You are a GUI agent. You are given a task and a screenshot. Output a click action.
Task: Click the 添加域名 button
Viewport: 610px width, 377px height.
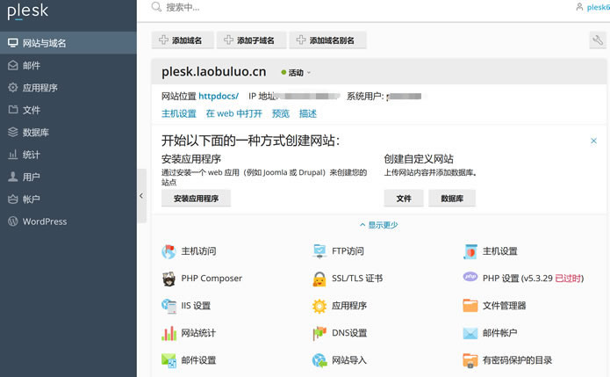click(x=183, y=40)
